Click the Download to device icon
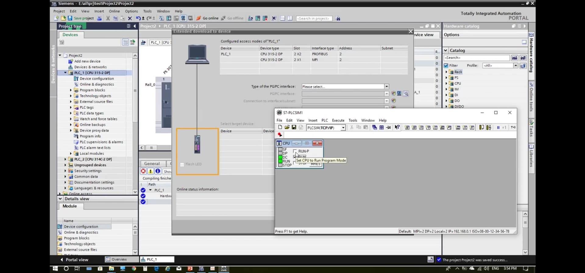 [x=168, y=18]
